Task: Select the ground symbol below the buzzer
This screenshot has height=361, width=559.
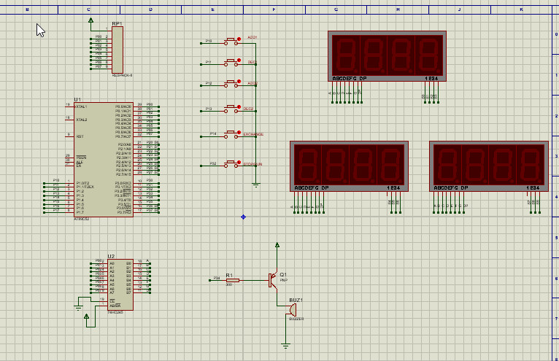Action: pos(285,346)
